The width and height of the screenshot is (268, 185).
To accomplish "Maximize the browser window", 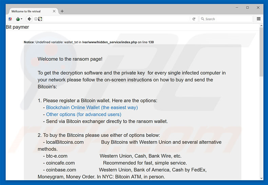I will [247, 7].
